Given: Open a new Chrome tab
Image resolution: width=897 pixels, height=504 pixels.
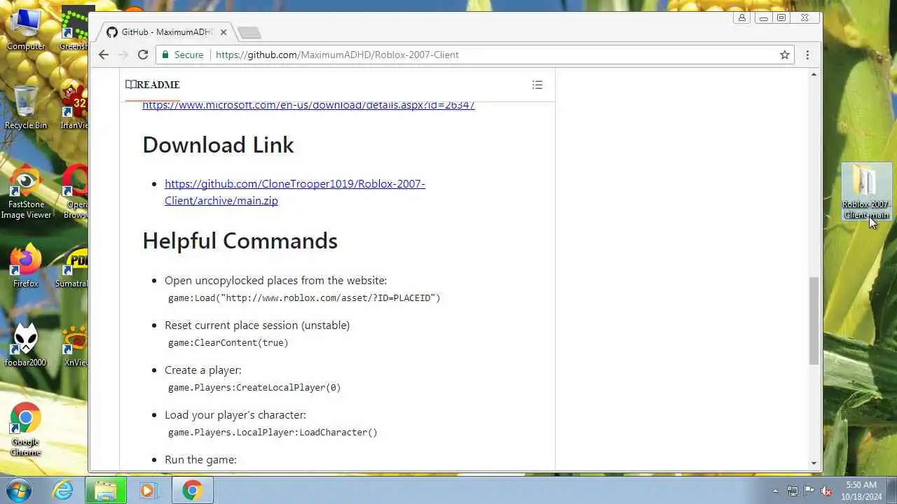Looking at the screenshot, I should pos(249,32).
